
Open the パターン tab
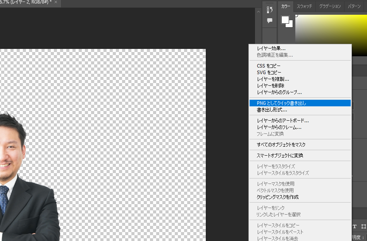354,6
